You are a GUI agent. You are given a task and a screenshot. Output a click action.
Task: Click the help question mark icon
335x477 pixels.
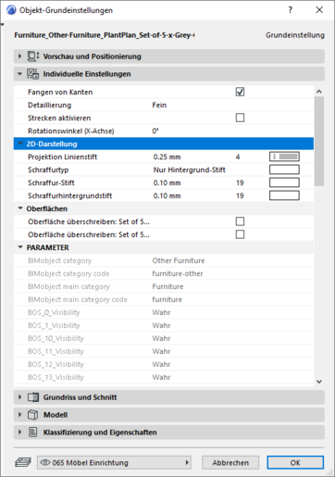(x=291, y=10)
